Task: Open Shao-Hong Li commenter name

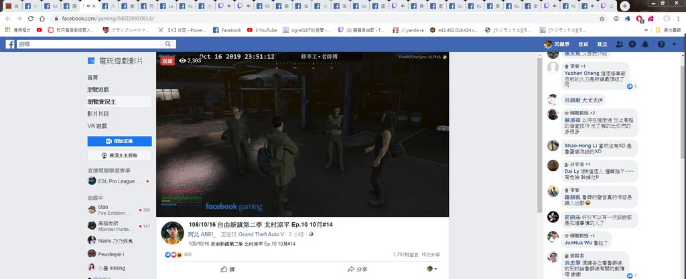Action: point(580,146)
